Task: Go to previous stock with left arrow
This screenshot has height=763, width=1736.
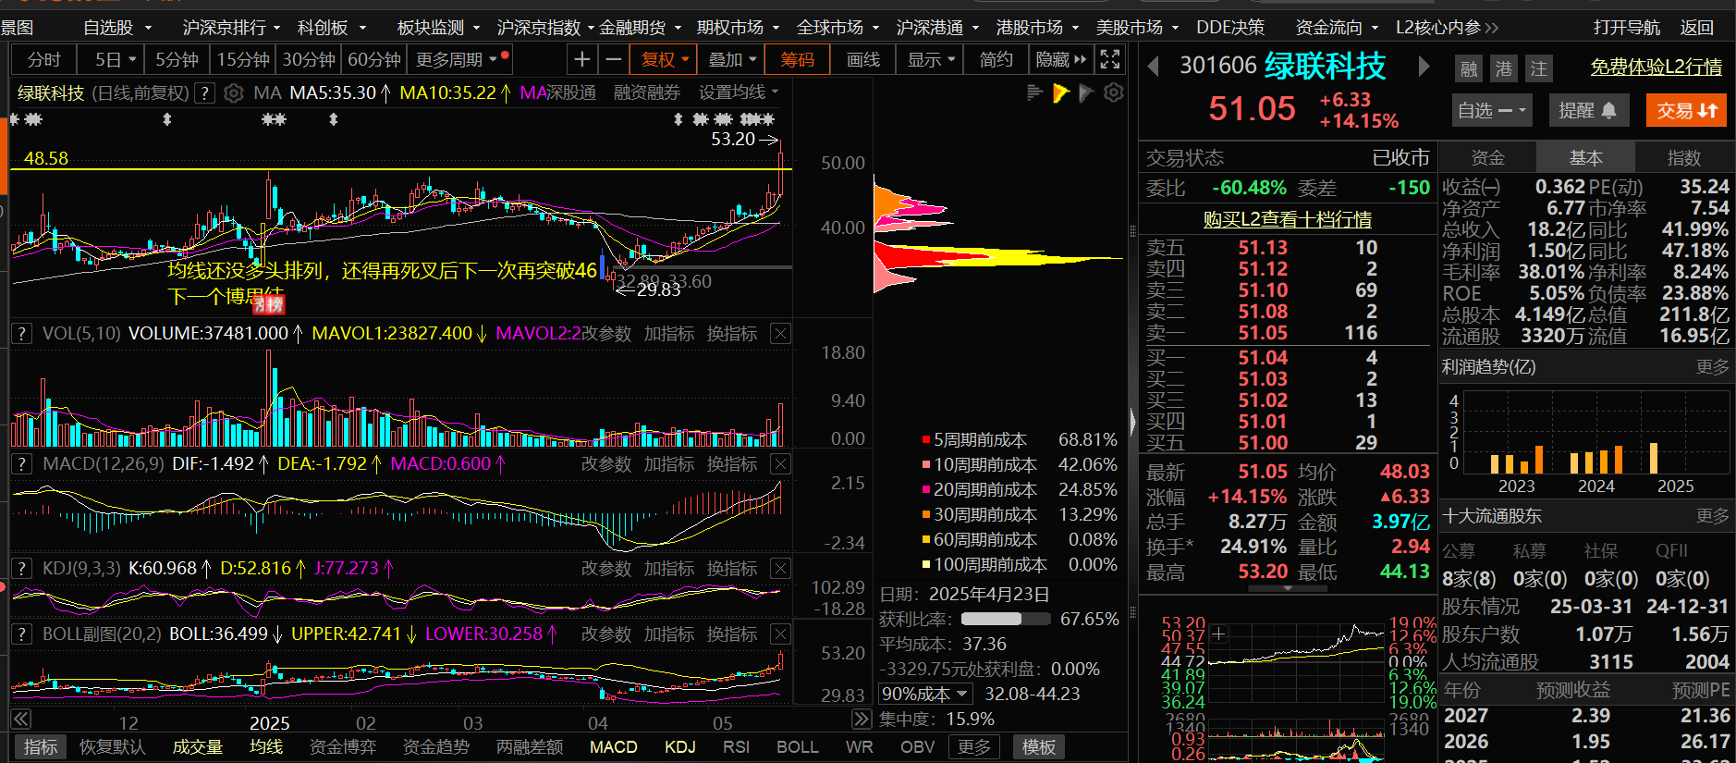Action: pos(1153,67)
